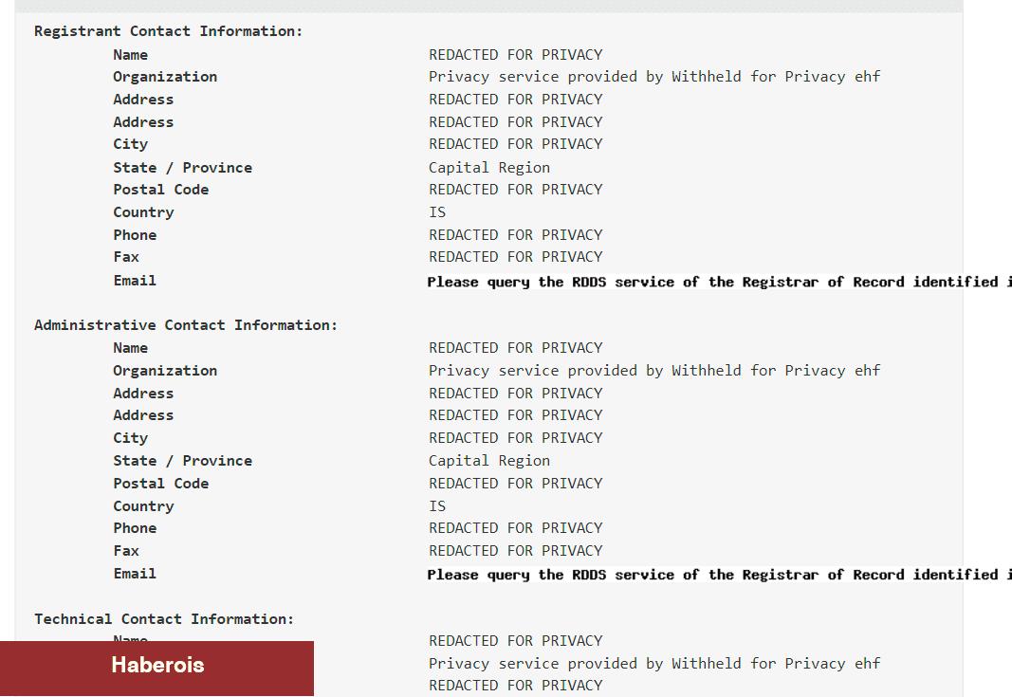Viewport: 1012px width, 697px height.
Task: Click the Registrant Postal Code label
Action: click(x=160, y=190)
